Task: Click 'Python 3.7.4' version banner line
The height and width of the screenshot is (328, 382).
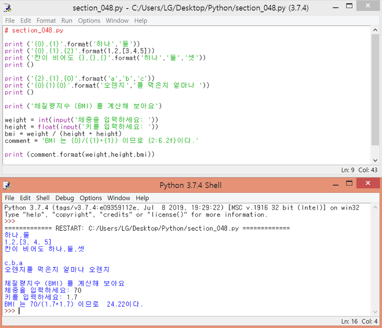Action: click(182, 208)
